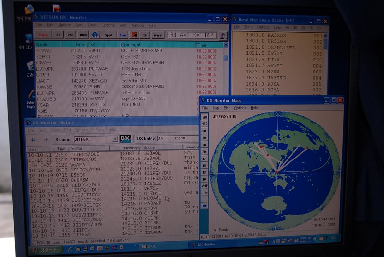This screenshot has width=384, height=257.
Task: Select the 20 band item in Band Map menu bar
Action: 303,28
